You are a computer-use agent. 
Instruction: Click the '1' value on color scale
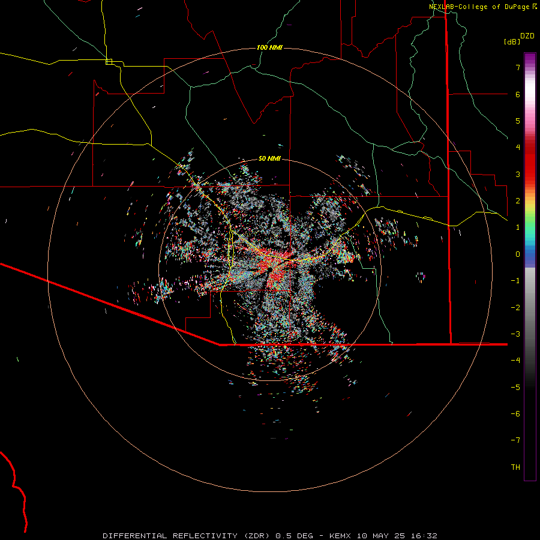(518, 227)
